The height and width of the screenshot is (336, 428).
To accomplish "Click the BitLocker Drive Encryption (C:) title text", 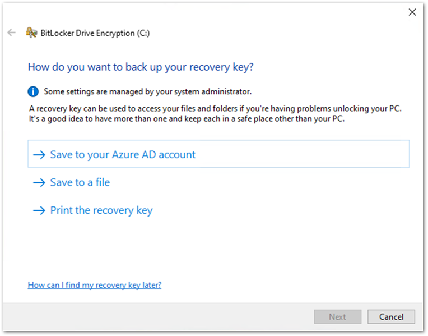I will 95,33.
